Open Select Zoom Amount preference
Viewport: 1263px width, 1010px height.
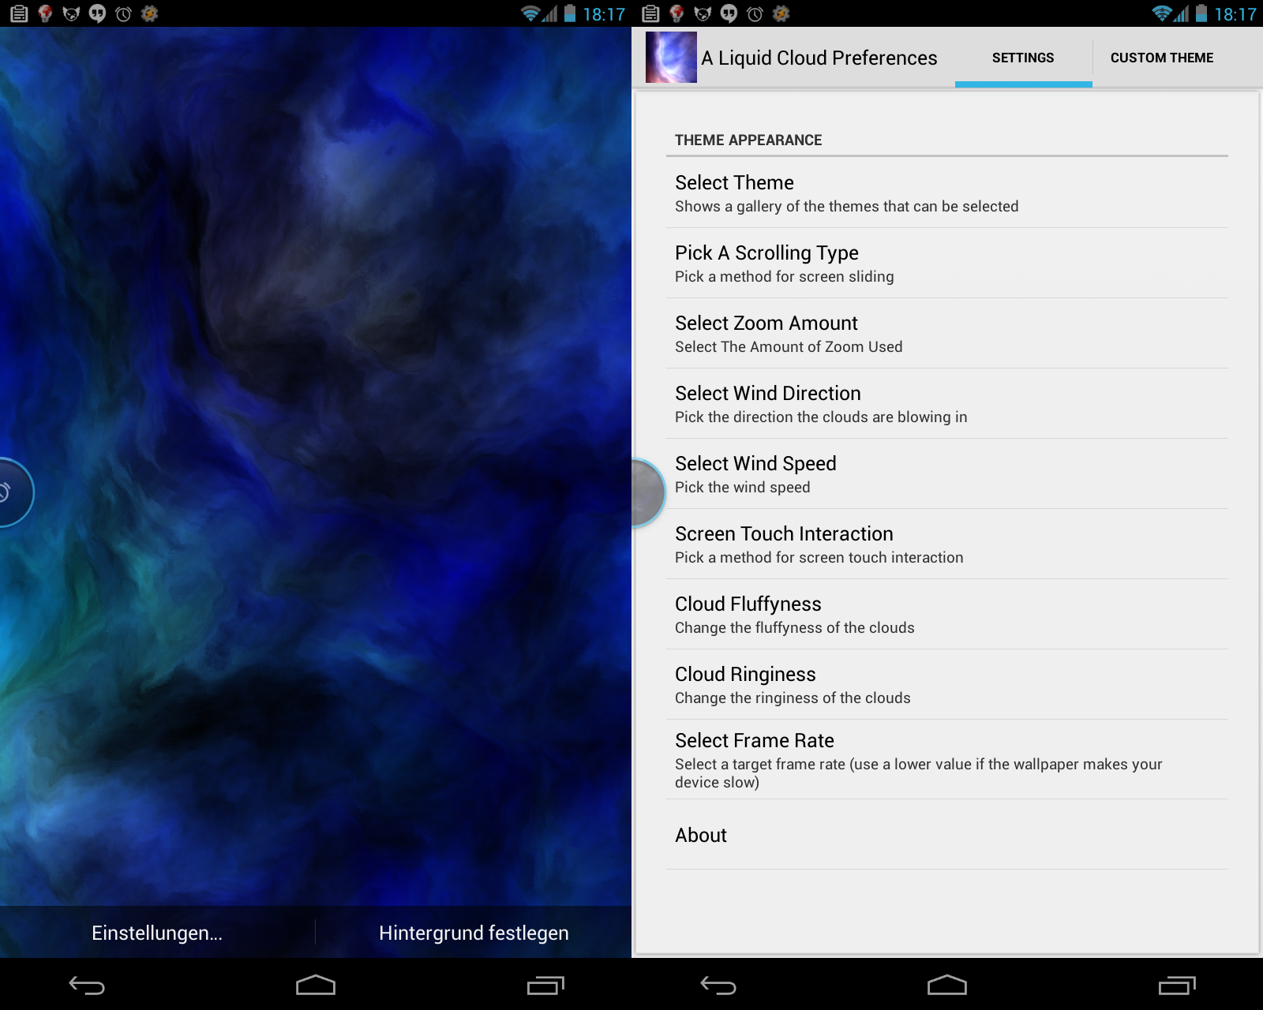pos(947,334)
